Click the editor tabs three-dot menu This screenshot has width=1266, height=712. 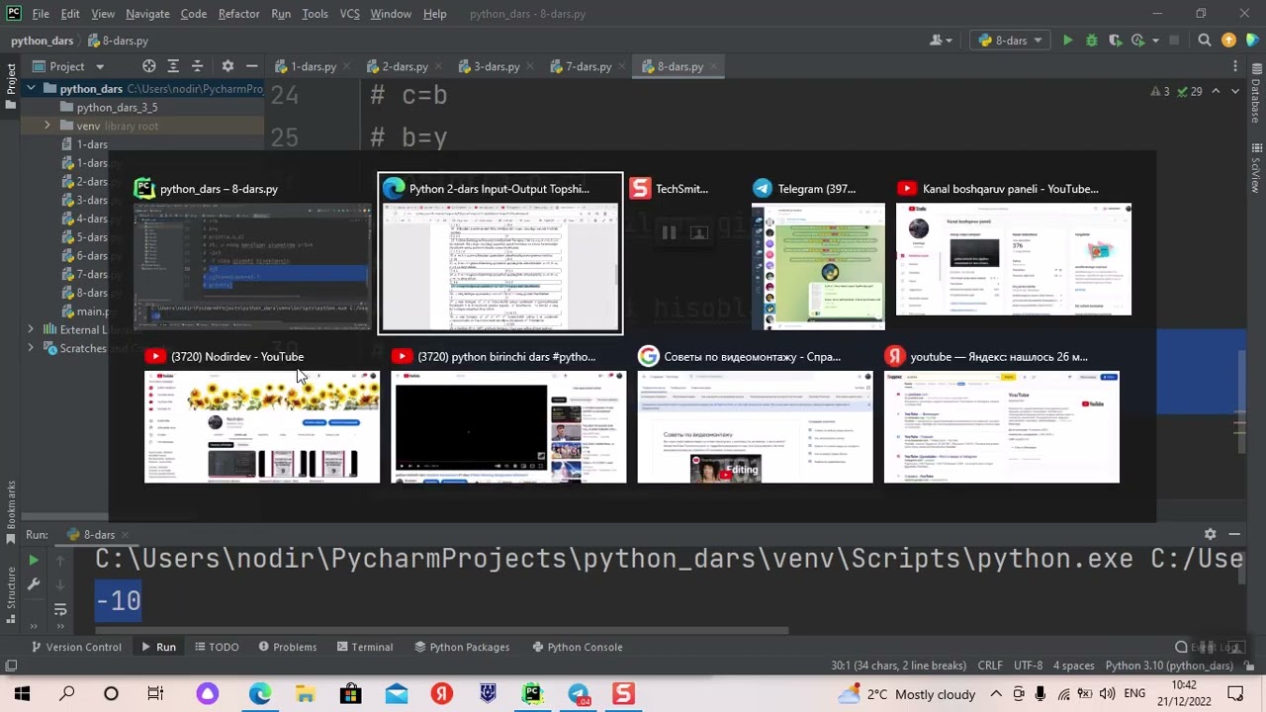point(1235,66)
